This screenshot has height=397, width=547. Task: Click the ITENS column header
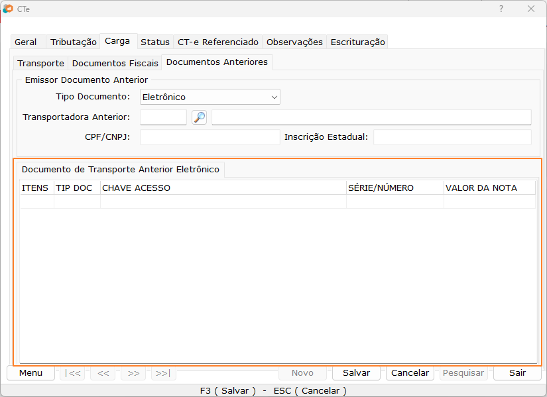36,188
